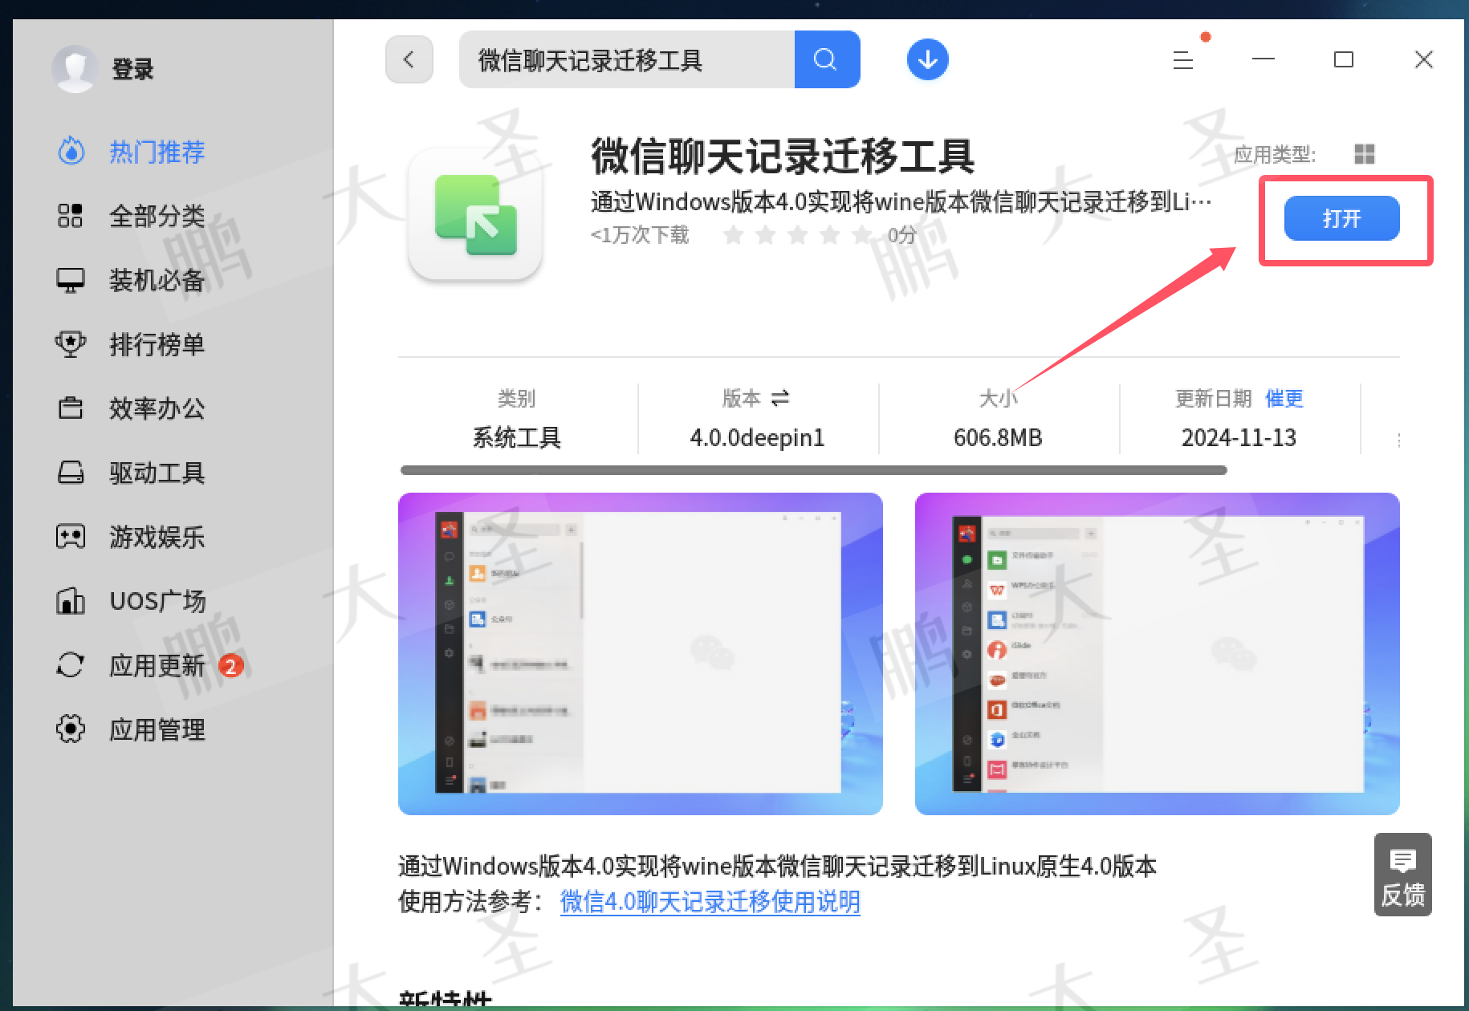Open 效率办公 briefcase icon
Image resolution: width=1469 pixels, height=1011 pixels.
pos(71,408)
